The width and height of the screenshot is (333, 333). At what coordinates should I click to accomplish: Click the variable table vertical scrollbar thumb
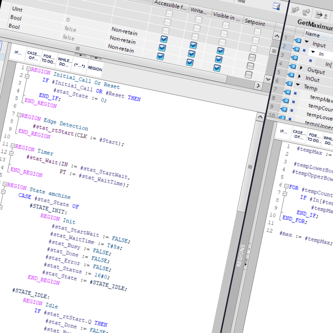click(x=274, y=51)
